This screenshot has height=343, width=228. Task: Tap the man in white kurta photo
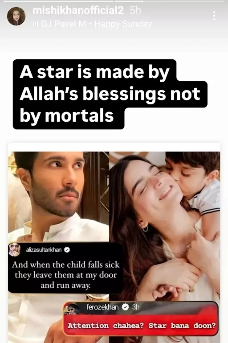click(x=58, y=197)
